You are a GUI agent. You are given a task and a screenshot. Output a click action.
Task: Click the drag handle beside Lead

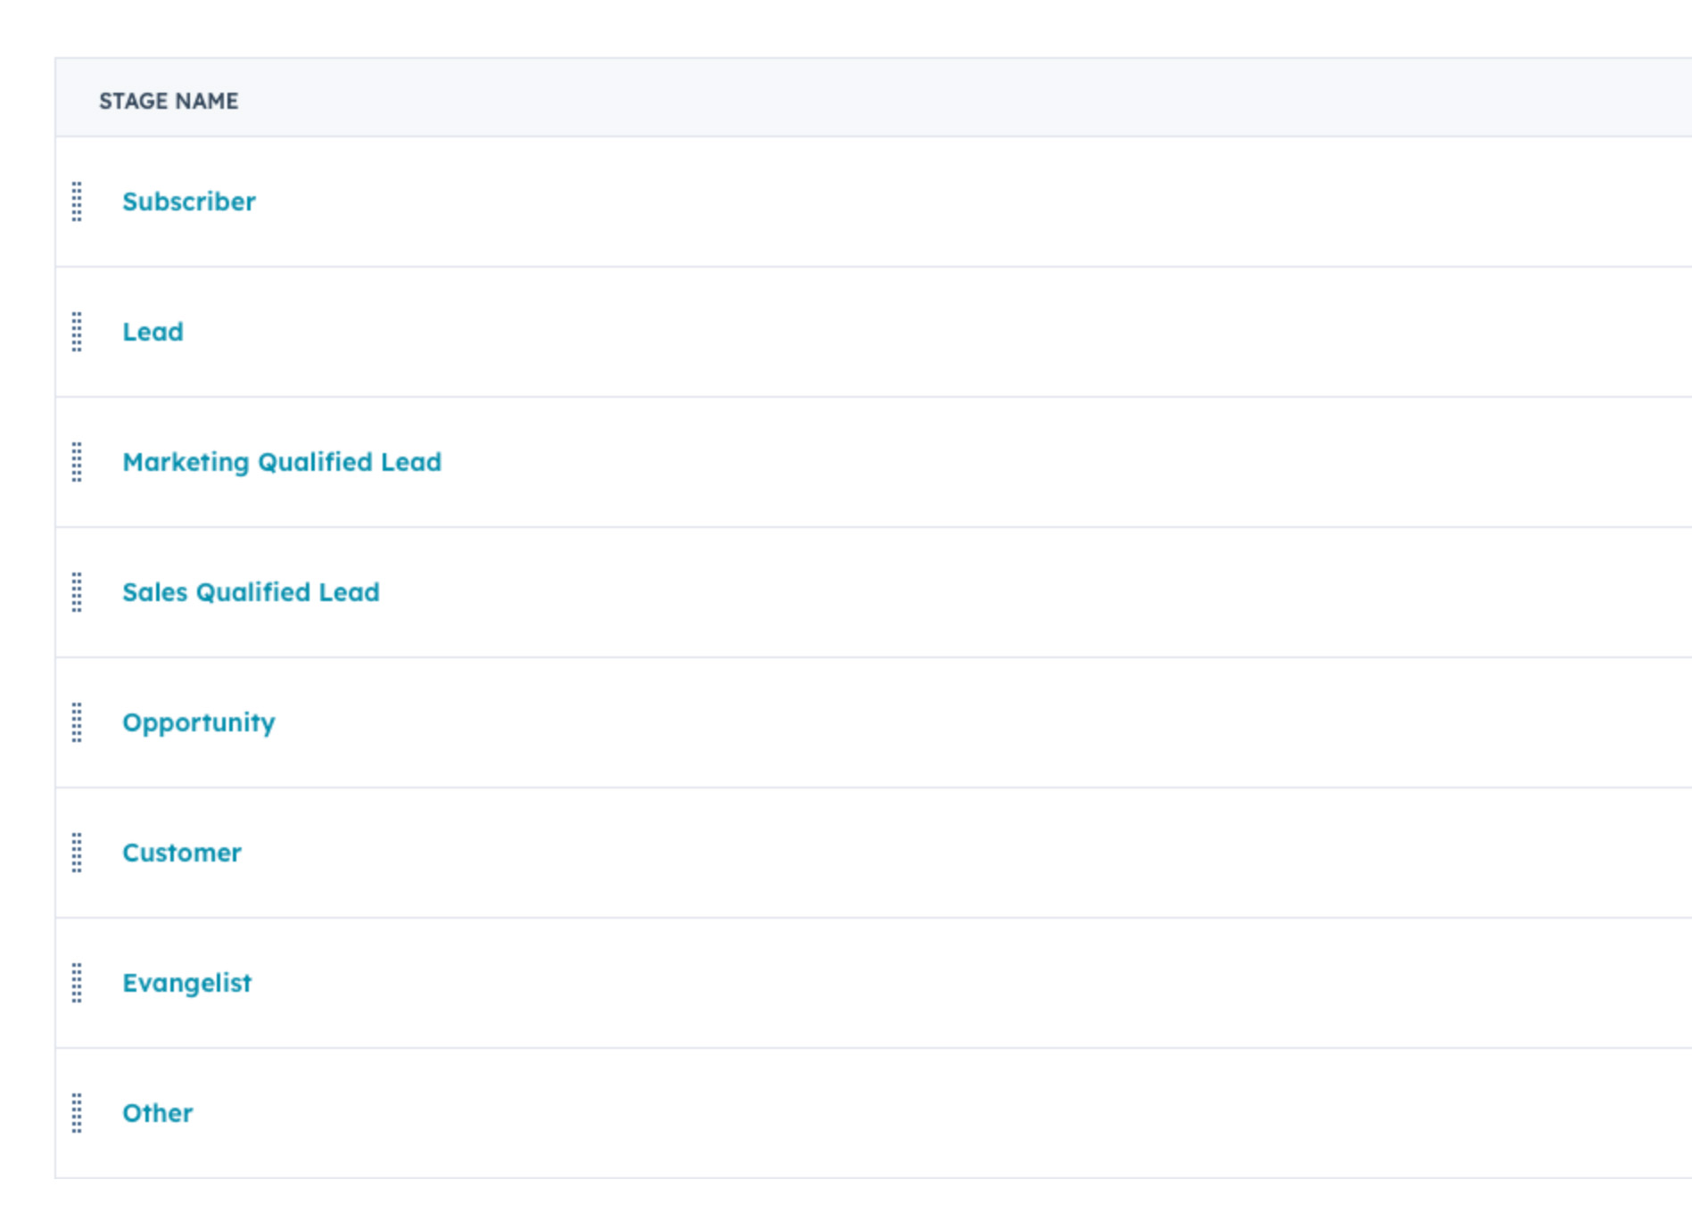(x=77, y=332)
